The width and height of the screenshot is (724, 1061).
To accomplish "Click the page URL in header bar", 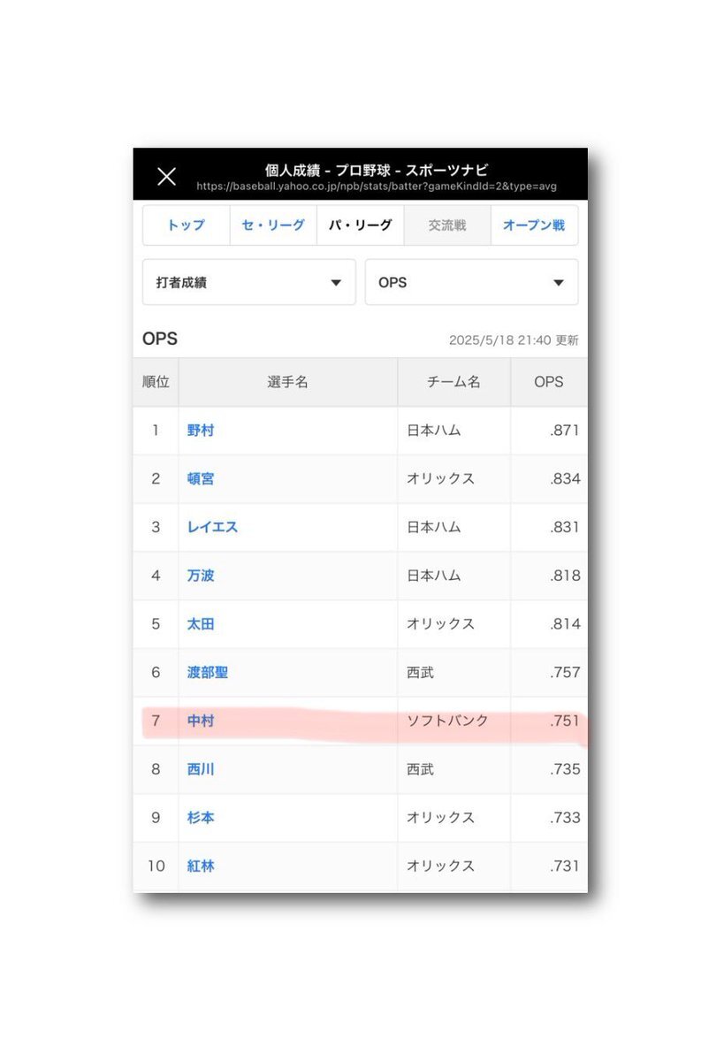I will click(x=377, y=187).
